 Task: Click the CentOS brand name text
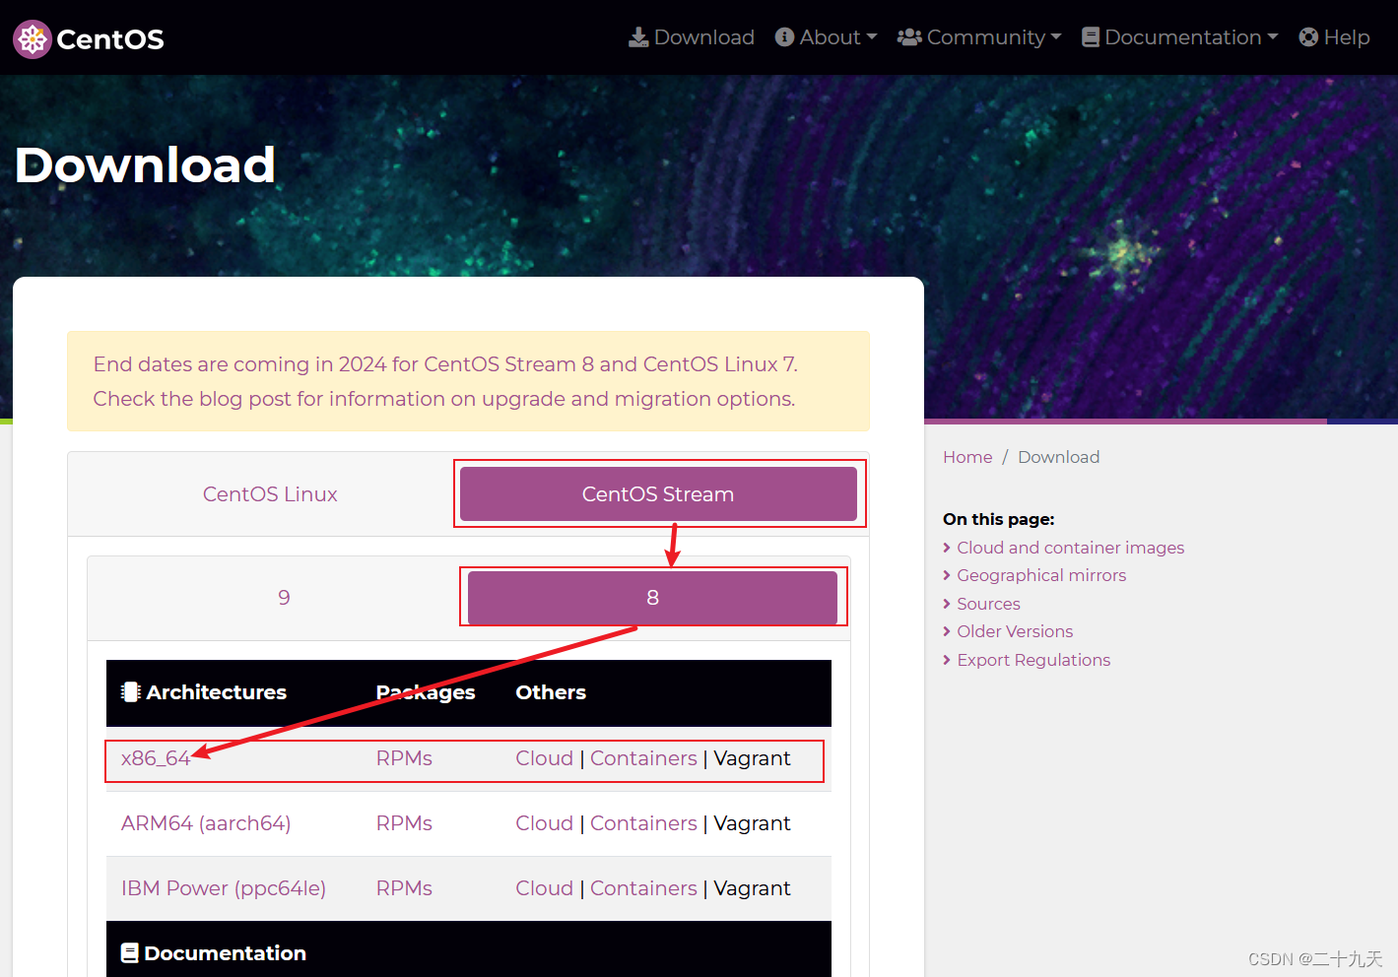click(110, 39)
